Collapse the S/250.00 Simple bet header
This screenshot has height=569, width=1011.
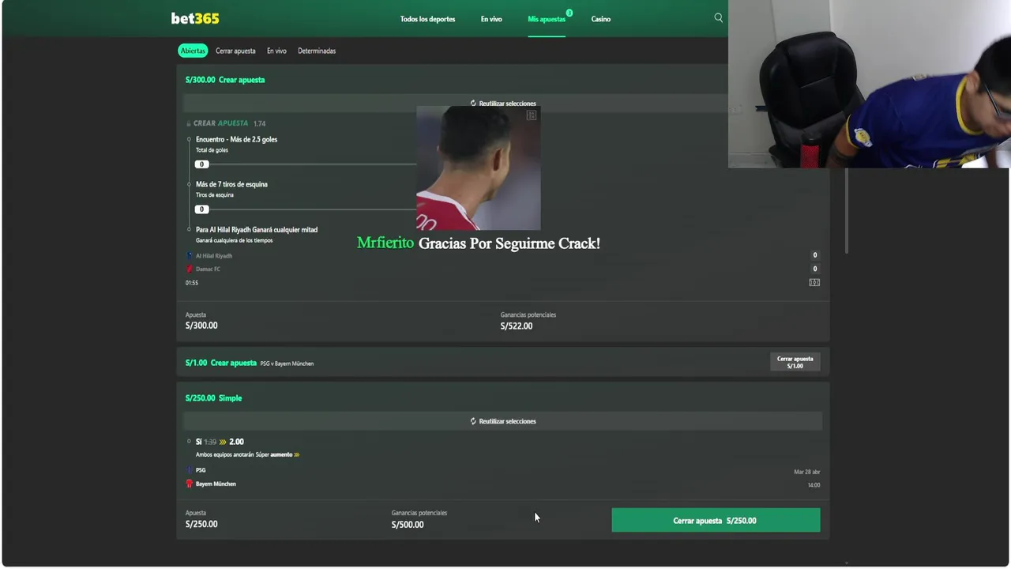502,398
